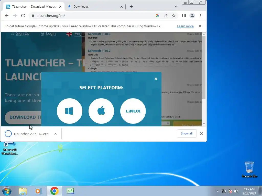Select the Chrome taskbar button

click(54, 191)
